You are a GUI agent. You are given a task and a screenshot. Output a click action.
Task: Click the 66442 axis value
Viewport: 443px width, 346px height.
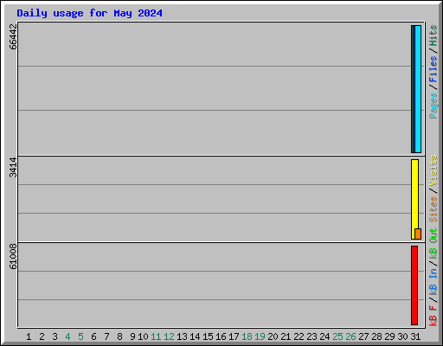(x=13, y=36)
